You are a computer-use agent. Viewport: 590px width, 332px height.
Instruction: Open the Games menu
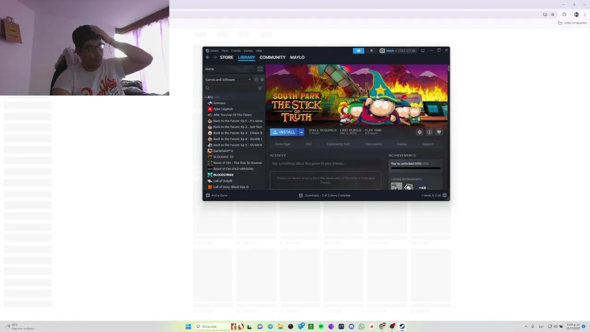point(248,51)
